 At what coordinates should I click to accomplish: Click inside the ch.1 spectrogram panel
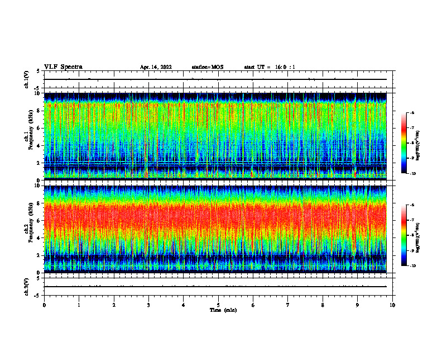point(215,136)
